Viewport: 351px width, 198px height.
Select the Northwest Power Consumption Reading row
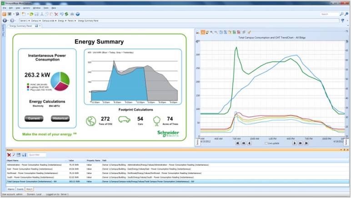tap(177, 173)
